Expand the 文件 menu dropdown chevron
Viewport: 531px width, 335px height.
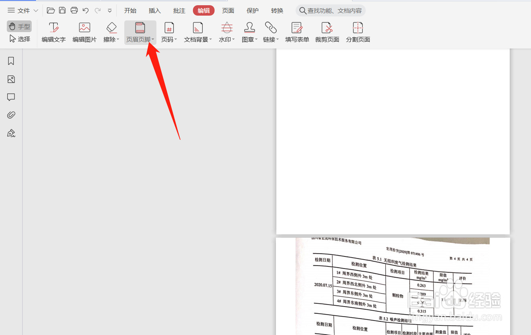click(x=36, y=11)
